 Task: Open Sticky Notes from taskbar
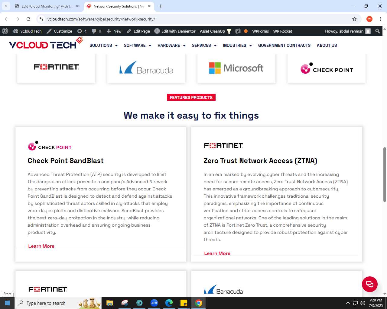click(x=184, y=303)
